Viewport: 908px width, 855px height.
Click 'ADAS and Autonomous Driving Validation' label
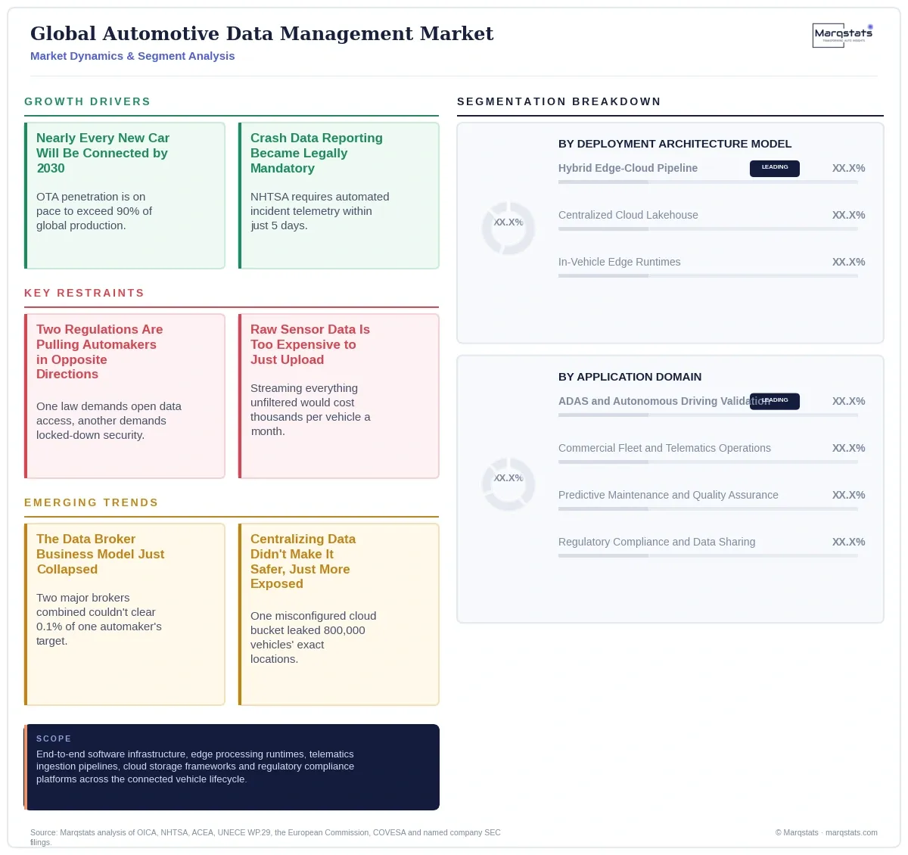pyautogui.click(x=664, y=401)
